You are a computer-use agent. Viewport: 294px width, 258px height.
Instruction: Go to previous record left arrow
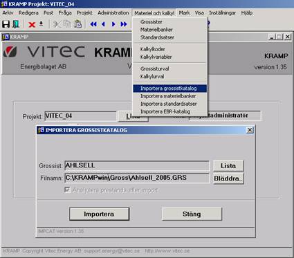coord(103,24)
